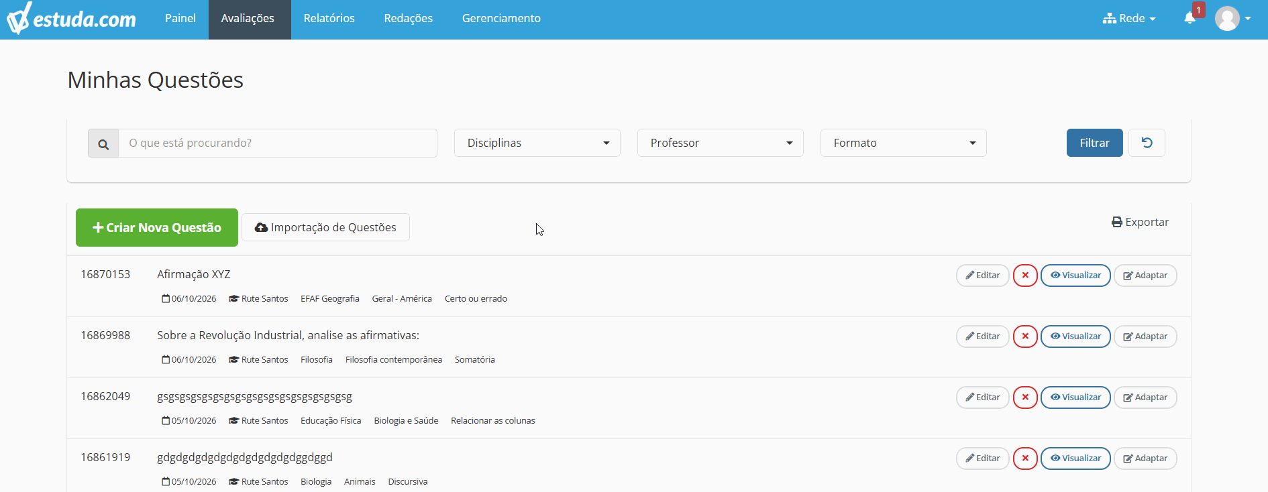Viewport: 1268px width, 492px height.
Task: Click the search magnifier icon
Action: [103, 143]
